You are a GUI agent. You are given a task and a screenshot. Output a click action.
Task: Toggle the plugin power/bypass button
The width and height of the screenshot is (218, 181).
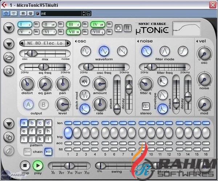click(6, 13)
